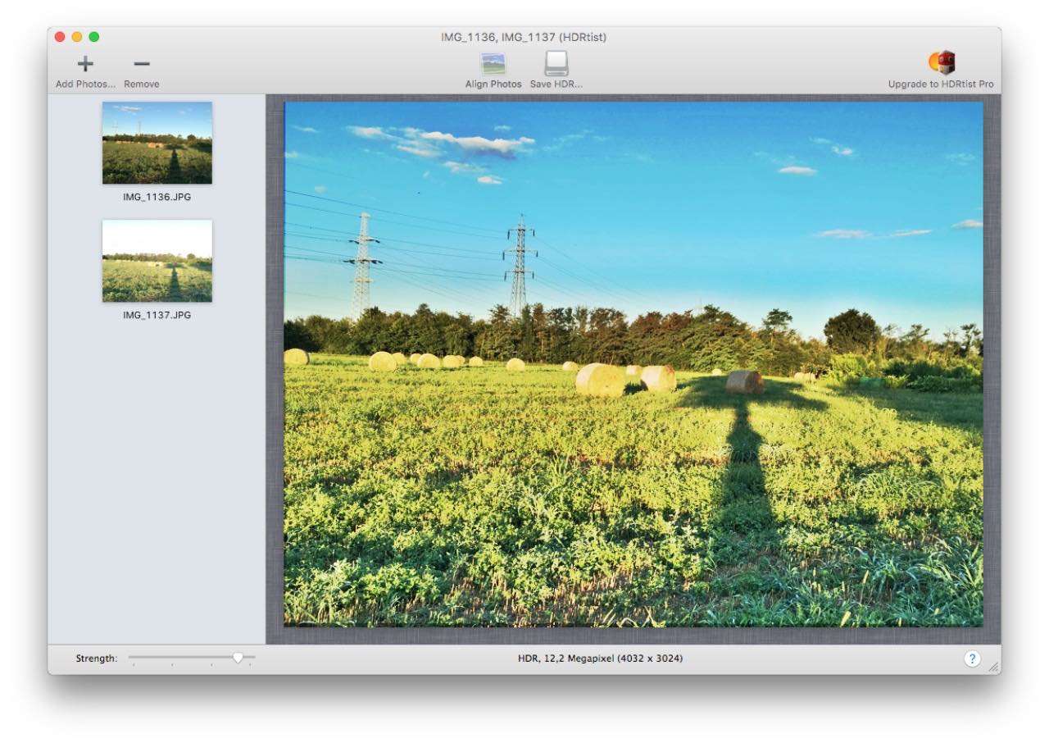Select the IMG_1137.JPG thumbnail

click(157, 261)
